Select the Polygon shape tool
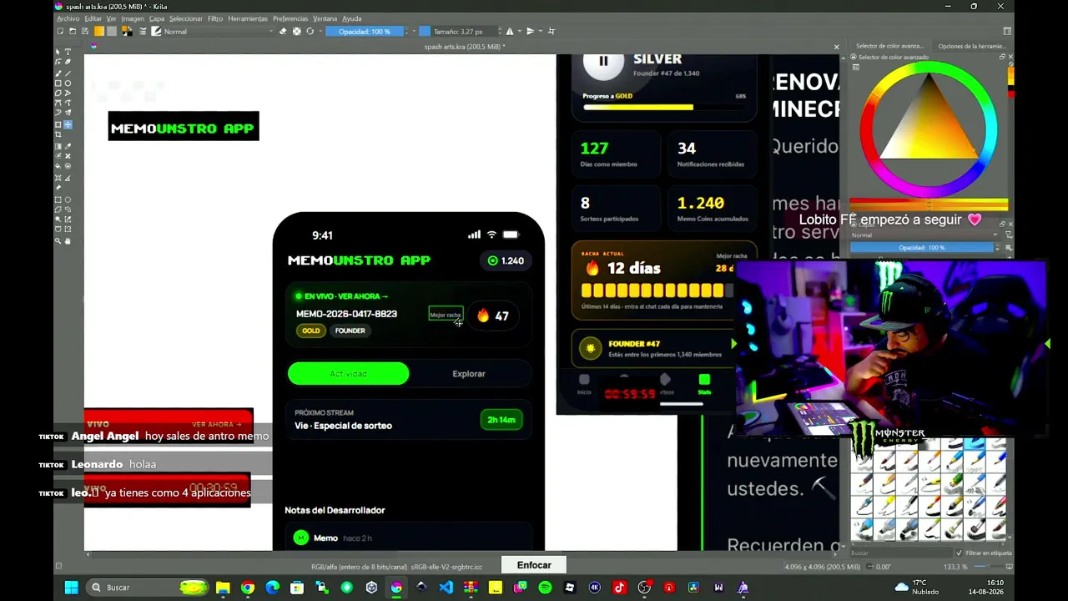Screen dimensions: 1068x601 coord(58,93)
